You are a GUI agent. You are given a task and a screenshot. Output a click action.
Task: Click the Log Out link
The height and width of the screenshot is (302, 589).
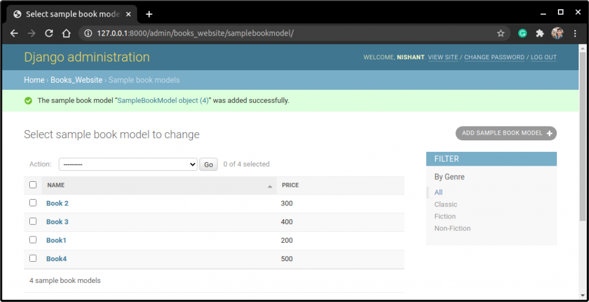tap(544, 58)
